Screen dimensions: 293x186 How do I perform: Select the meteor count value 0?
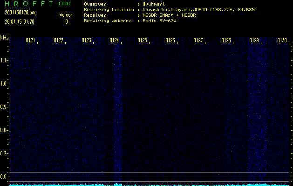(x=66, y=21)
